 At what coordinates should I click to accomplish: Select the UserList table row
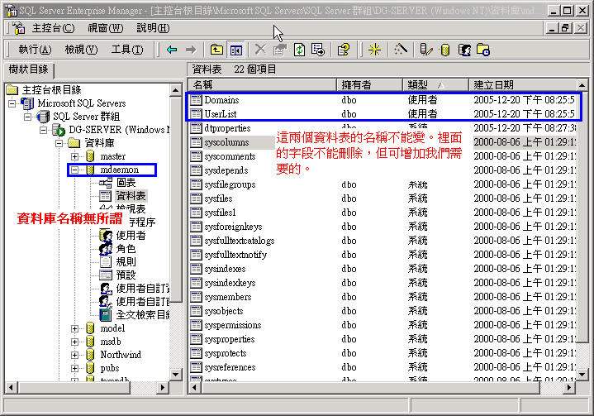point(221,113)
